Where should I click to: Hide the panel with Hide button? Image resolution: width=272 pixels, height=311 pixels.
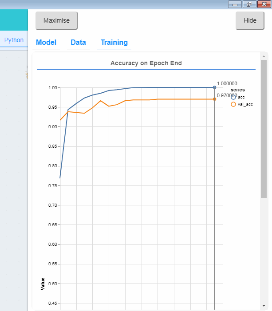click(250, 20)
